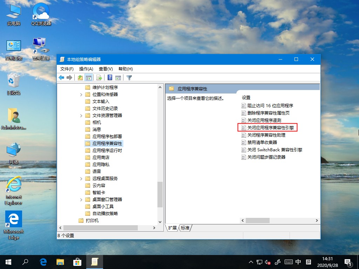Expand the 桌面窗口管理器 tree node
This screenshot has height=269, width=359.
pos(81,199)
